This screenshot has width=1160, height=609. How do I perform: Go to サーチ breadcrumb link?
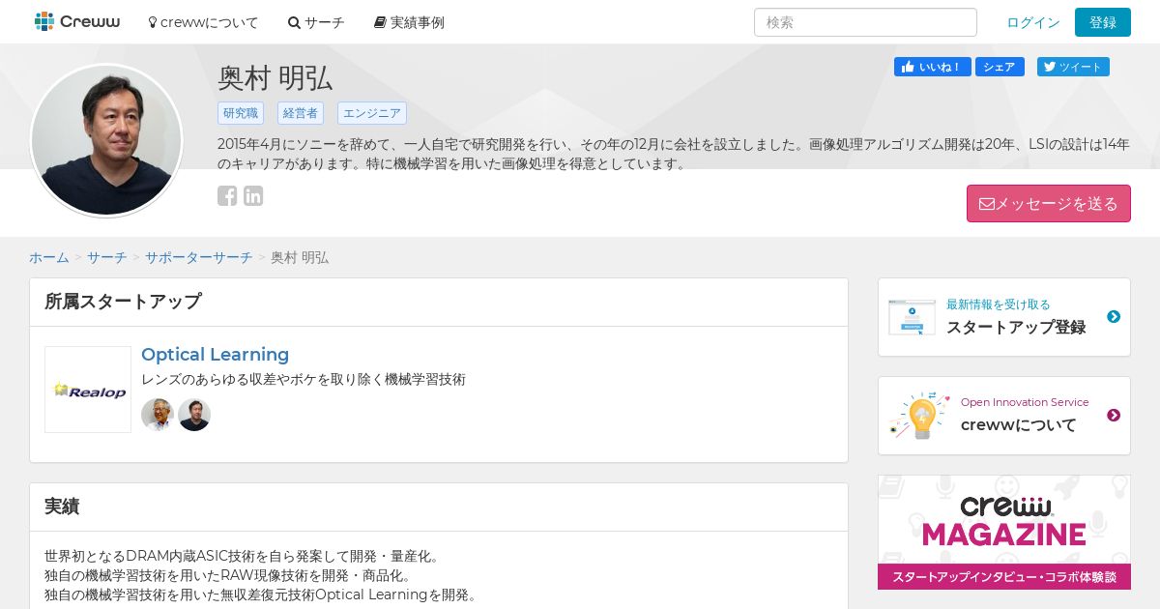[x=107, y=257]
